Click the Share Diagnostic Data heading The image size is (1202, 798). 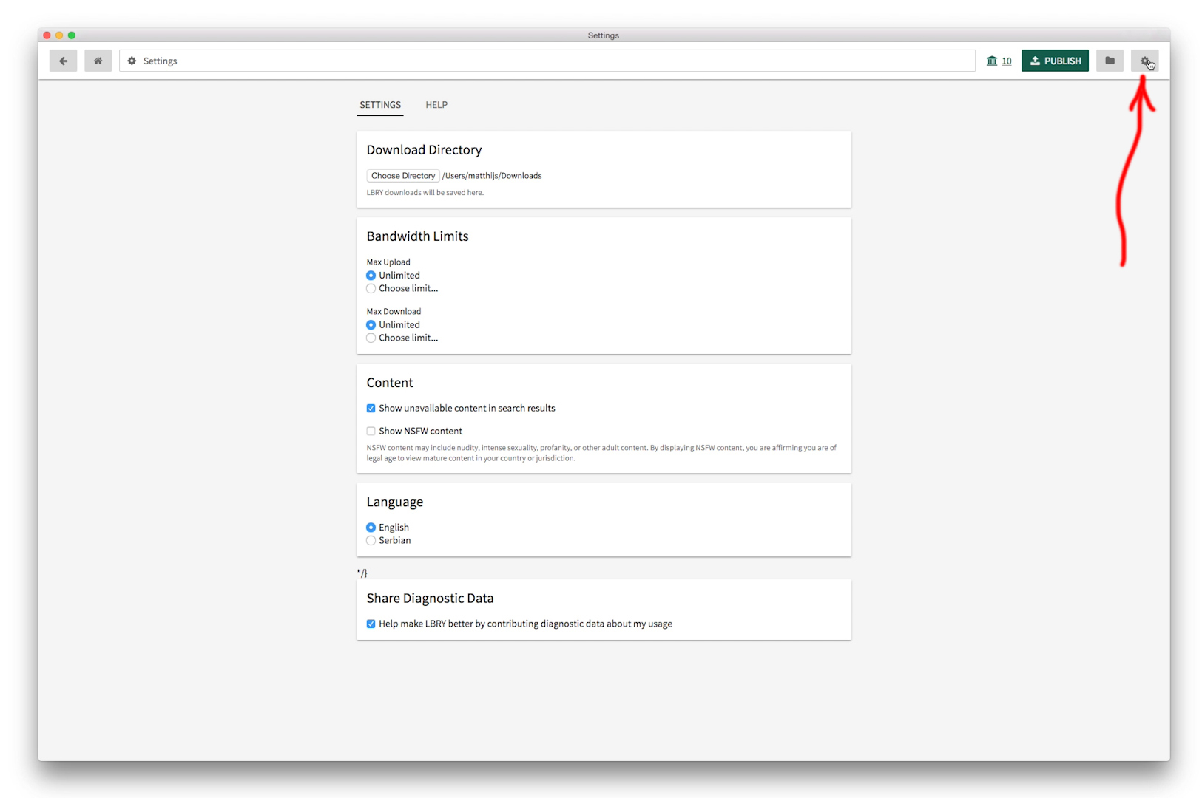pyautogui.click(x=430, y=598)
